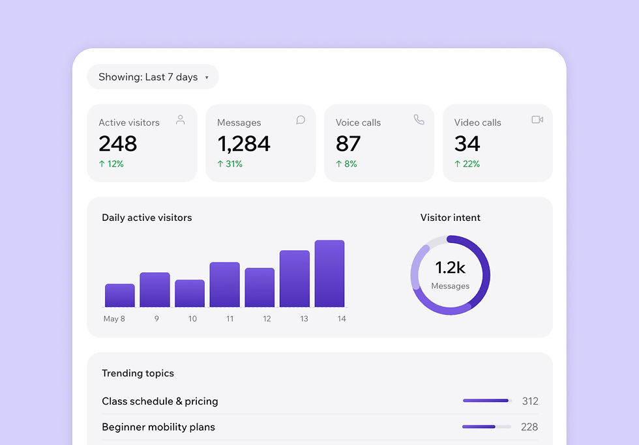Click the 22% increase indicator
The height and width of the screenshot is (445, 639).
(x=467, y=164)
